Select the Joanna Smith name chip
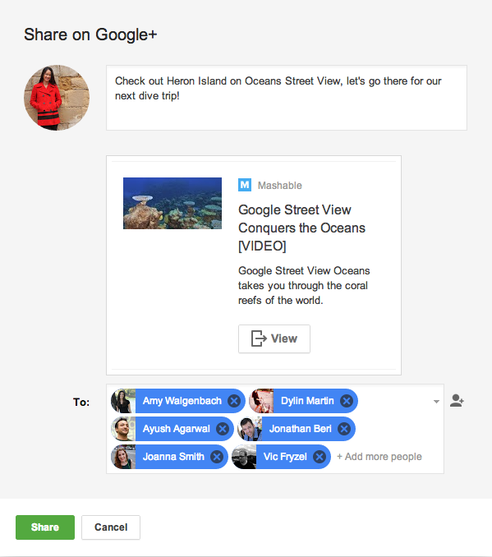 [169, 457]
